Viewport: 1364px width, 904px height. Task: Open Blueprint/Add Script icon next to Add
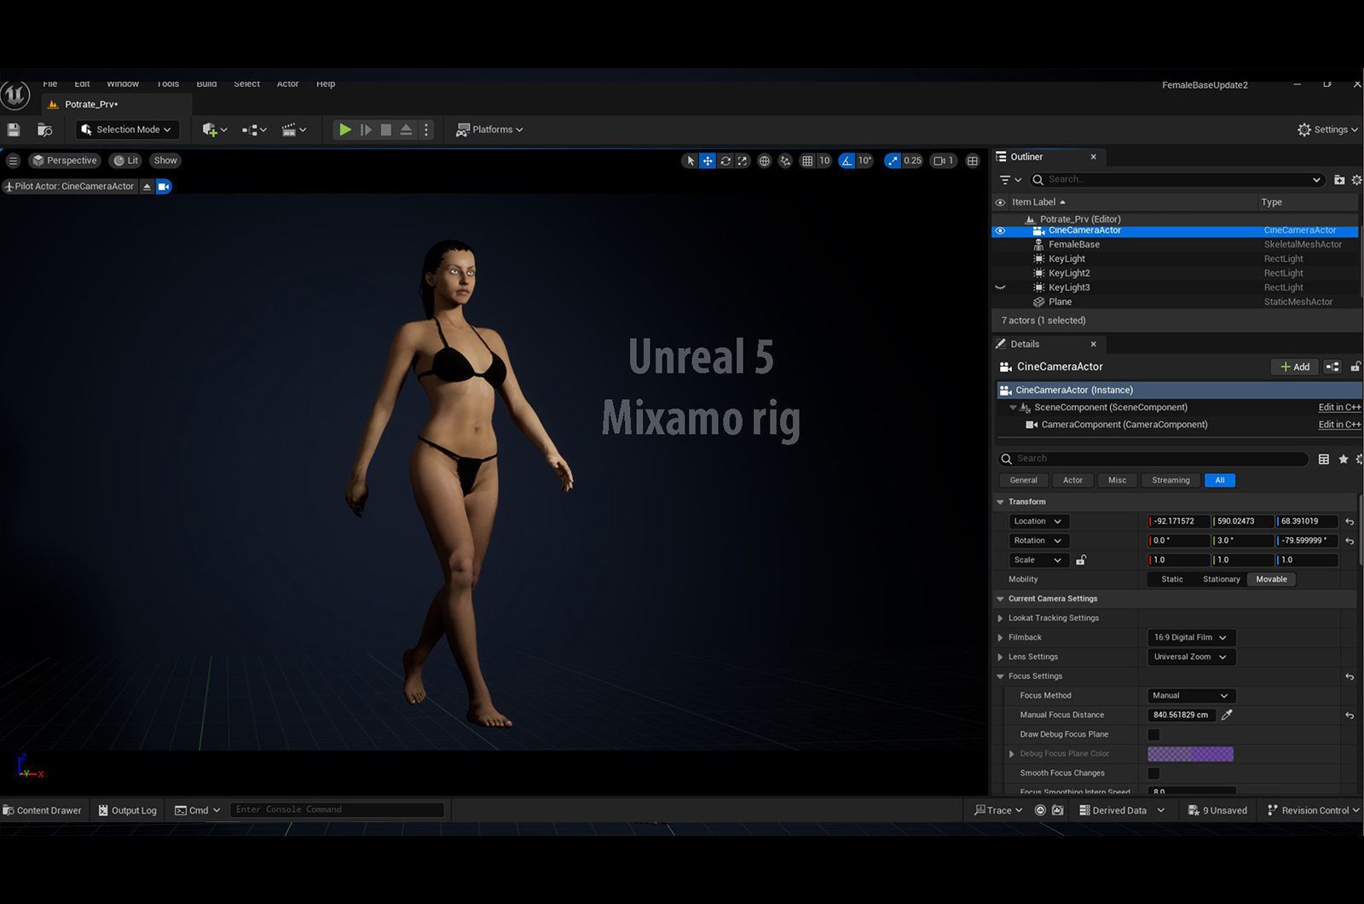pos(1332,367)
